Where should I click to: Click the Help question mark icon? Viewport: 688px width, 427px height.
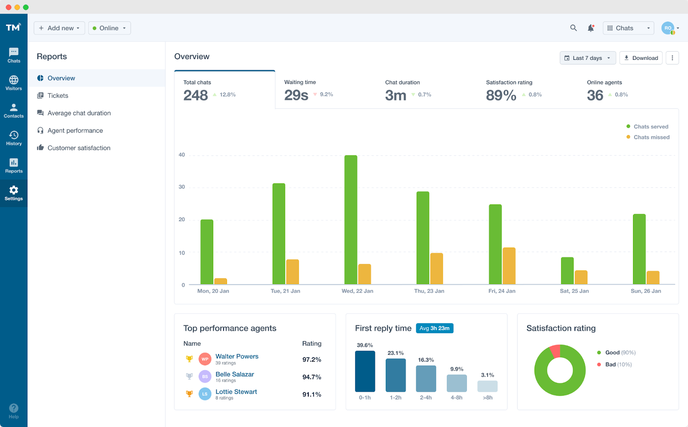click(14, 408)
